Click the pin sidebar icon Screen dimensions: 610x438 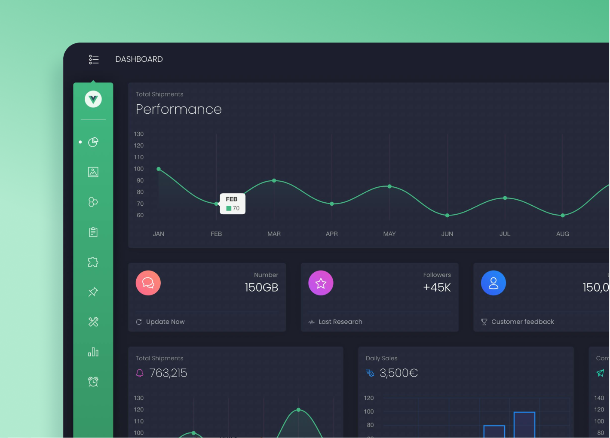(x=93, y=292)
